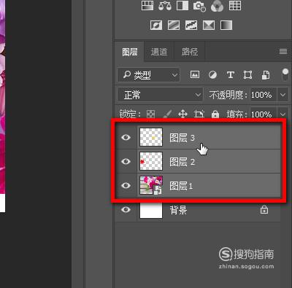Filter layers by pixel layers
The image size is (292, 288).
[195, 74]
